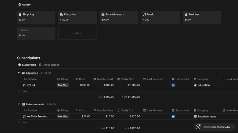The width and height of the screenshot is (238, 133).
Task: Open the Untitled gallery card
Action: (x=36, y=33)
